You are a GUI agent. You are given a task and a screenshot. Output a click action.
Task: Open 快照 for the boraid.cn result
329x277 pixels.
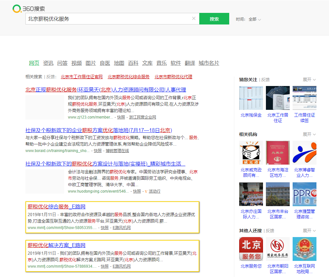(98, 151)
